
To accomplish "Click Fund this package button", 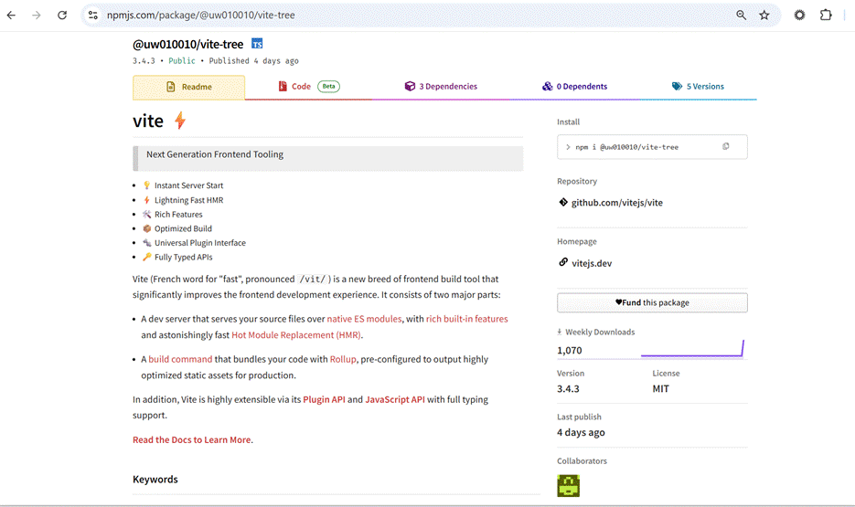I will coord(652,302).
